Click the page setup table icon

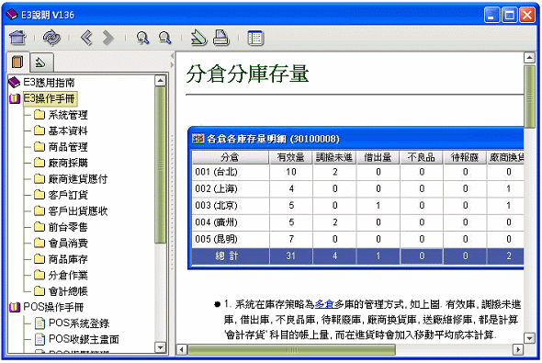[255, 38]
